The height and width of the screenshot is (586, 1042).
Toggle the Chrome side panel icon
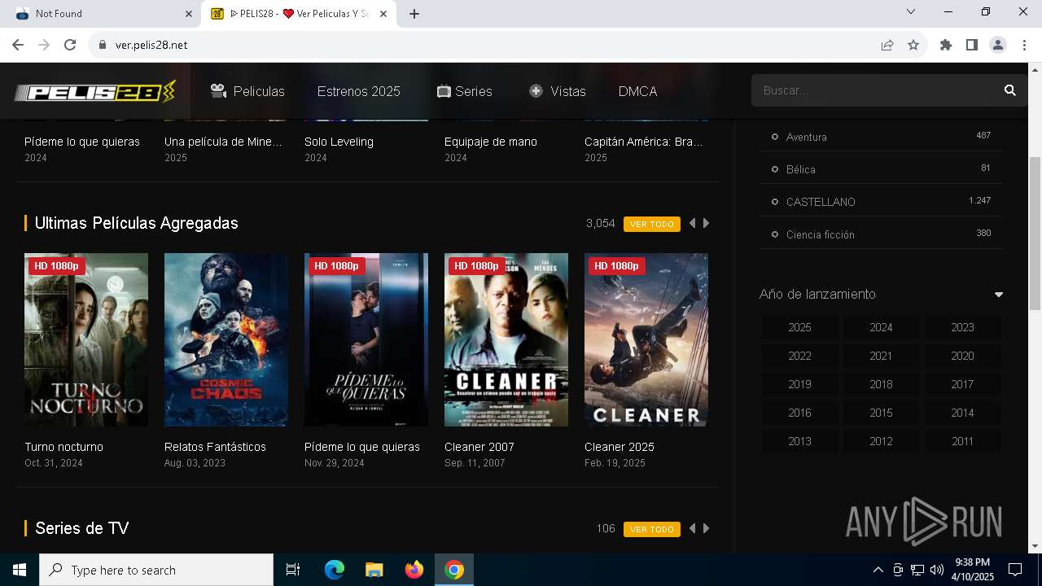(x=972, y=45)
